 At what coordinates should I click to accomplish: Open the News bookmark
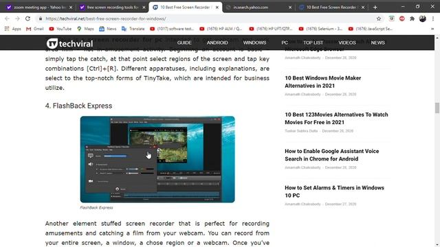click(x=108, y=29)
